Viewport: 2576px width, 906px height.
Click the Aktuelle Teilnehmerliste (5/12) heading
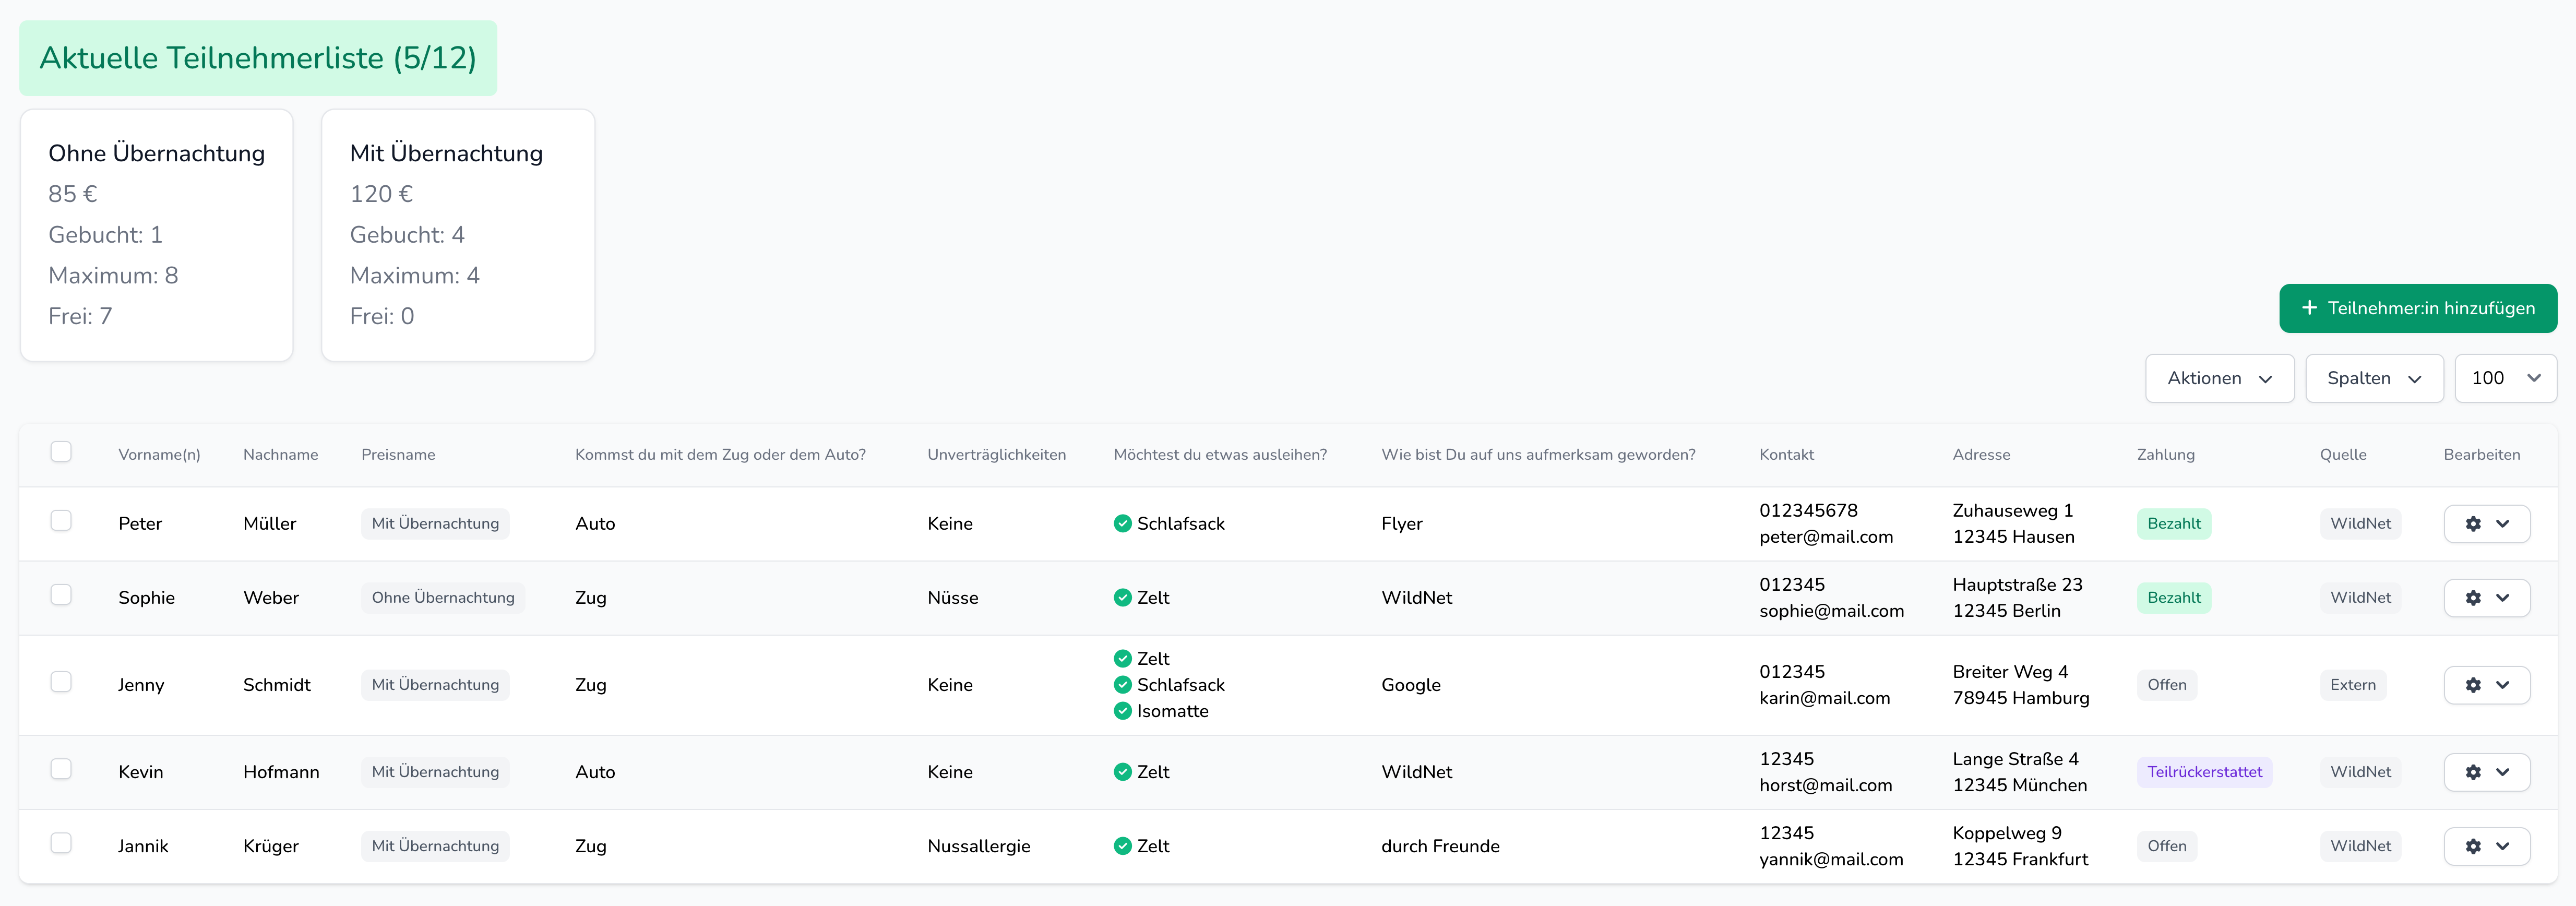(x=258, y=58)
